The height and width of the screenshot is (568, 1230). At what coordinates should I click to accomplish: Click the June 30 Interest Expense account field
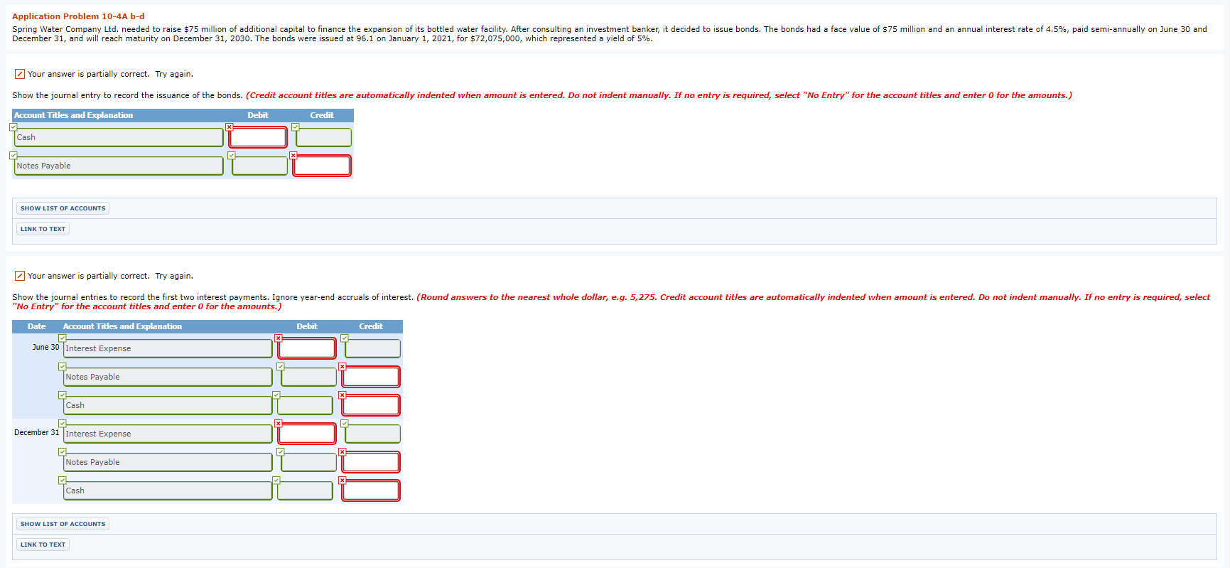tap(168, 348)
